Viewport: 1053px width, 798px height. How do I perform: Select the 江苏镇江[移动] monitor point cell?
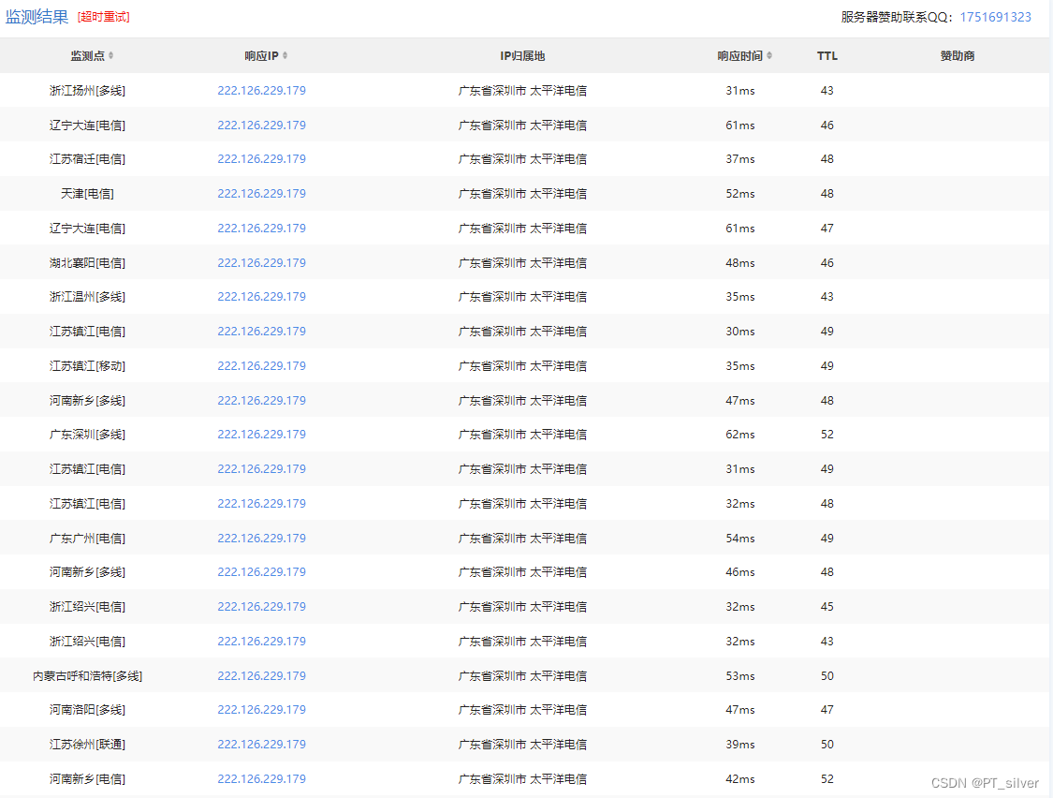click(87, 365)
